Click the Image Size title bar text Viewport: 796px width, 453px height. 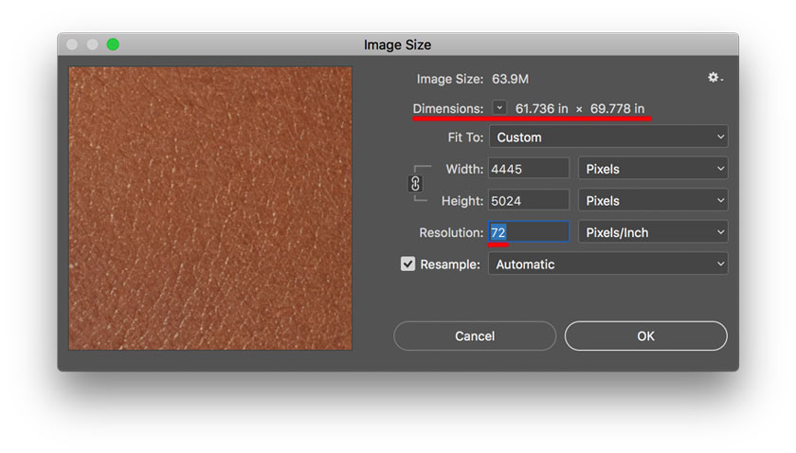(x=397, y=45)
